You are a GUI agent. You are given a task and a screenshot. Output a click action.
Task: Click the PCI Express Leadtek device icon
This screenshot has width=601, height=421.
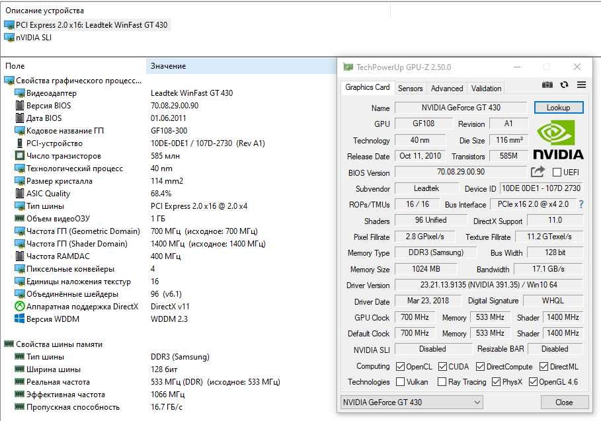pyautogui.click(x=9, y=25)
